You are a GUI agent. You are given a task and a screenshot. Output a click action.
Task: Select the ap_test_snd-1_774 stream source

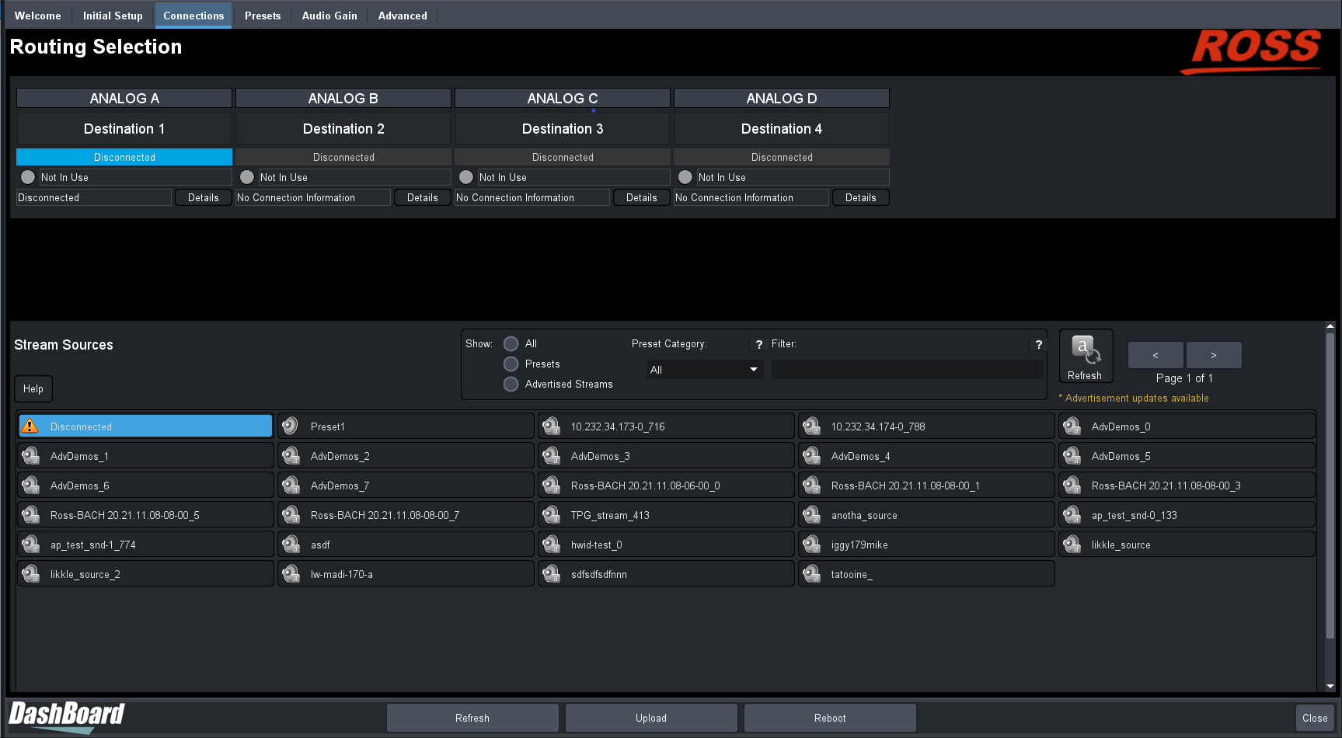(x=145, y=545)
